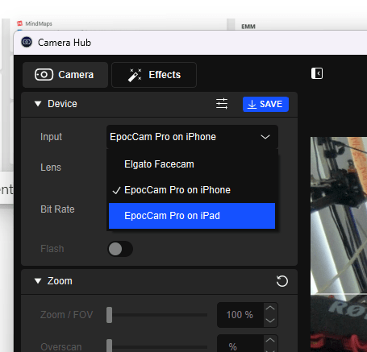Open the device settings sliders icon
The width and height of the screenshot is (367, 352).
(222, 104)
